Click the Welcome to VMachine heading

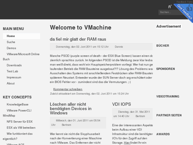(80, 27)
